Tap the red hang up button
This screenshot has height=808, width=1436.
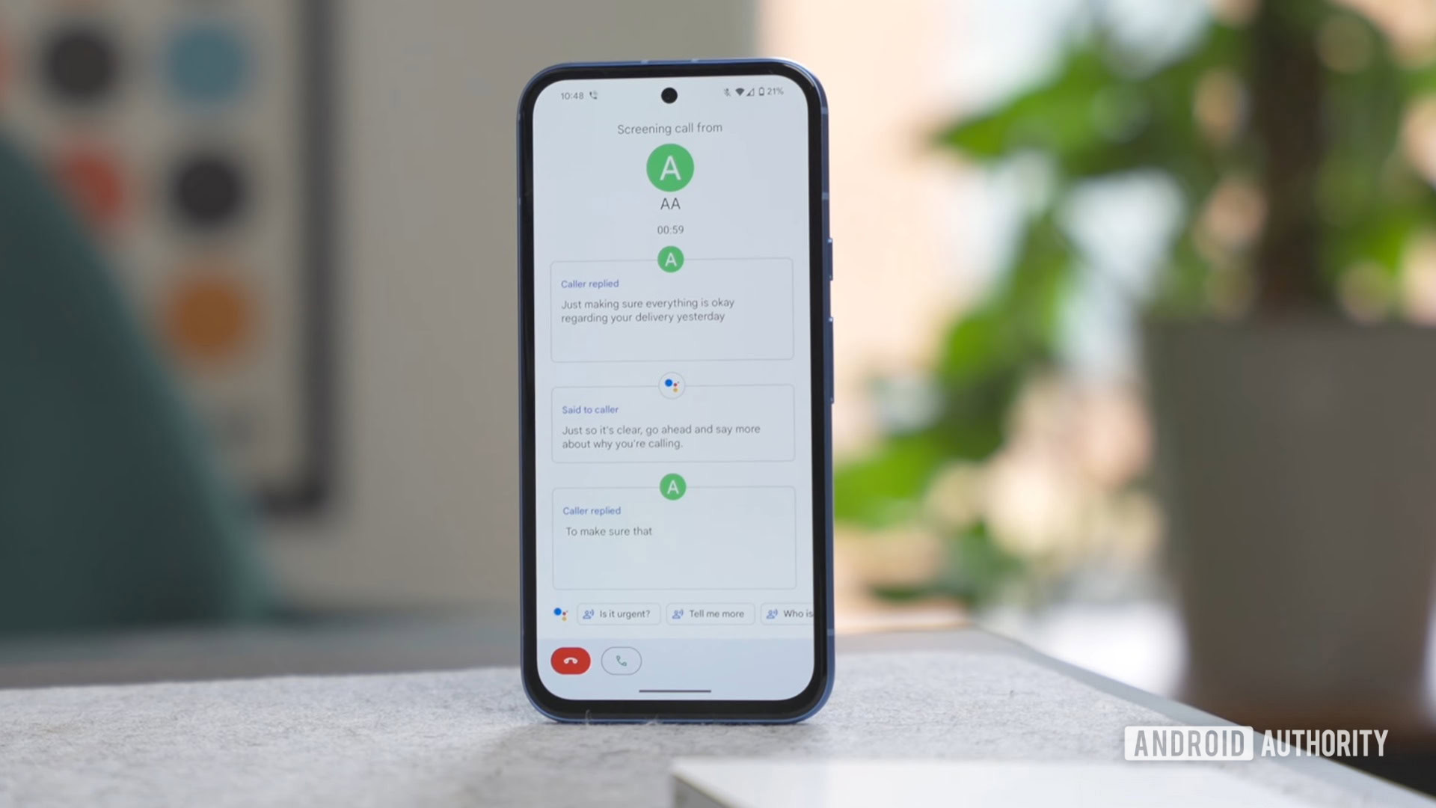pyautogui.click(x=572, y=660)
